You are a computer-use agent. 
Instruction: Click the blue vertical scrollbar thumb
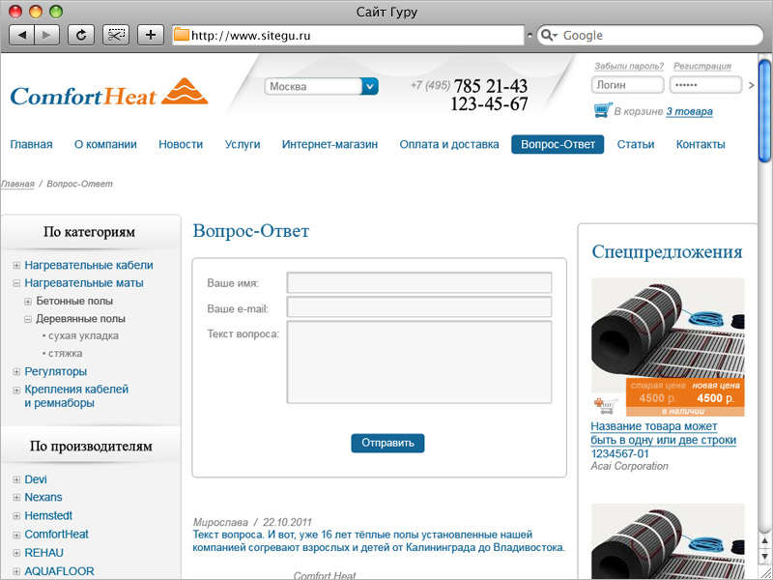[765, 110]
